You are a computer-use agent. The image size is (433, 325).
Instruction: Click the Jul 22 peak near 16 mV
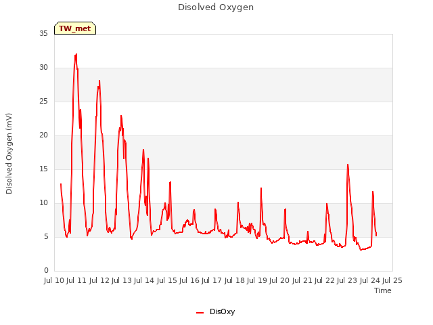(348, 165)
